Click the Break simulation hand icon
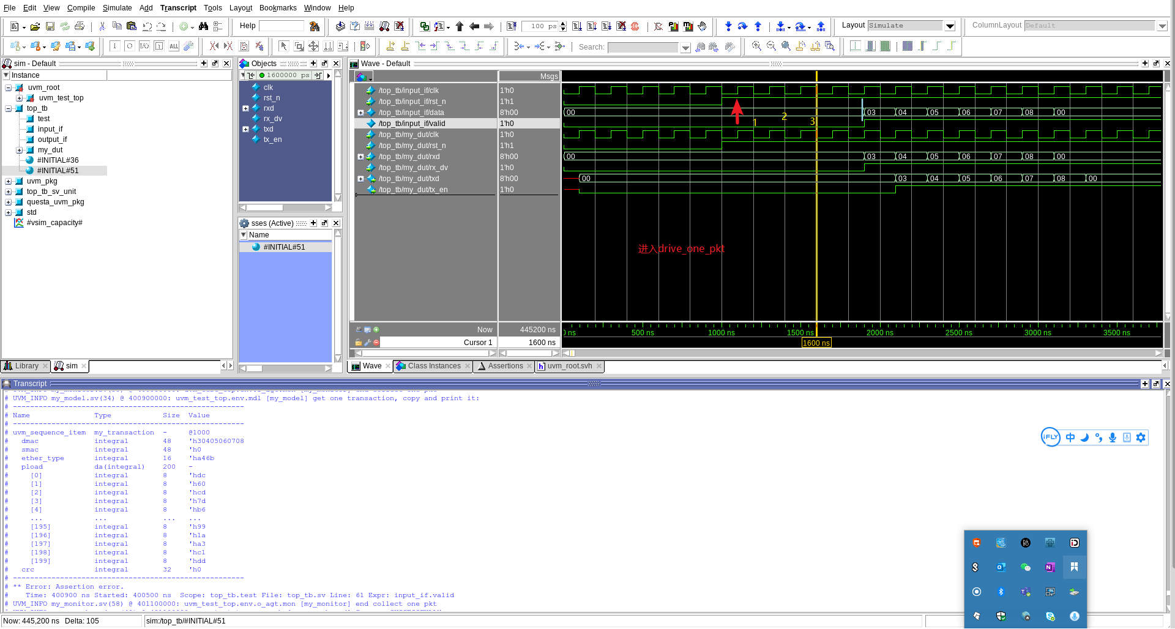Viewport: 1175px width, 629px height. 703,26
